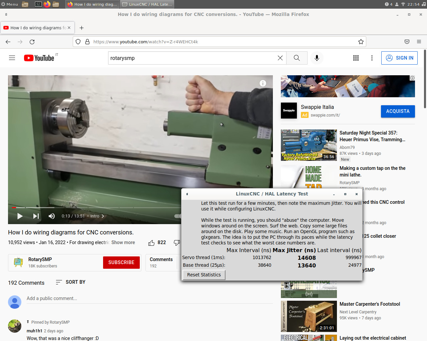Open a new Firefox tab
The image size is (427, 341).
(x=81, y=28)
